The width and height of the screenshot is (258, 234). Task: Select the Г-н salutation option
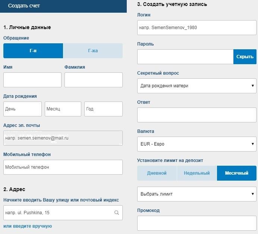(33, 51)
